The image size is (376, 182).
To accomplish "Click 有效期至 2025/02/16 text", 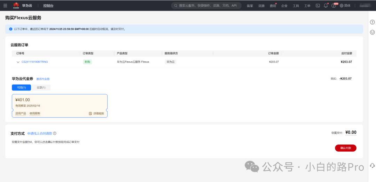I will click(x=28, y=106).
